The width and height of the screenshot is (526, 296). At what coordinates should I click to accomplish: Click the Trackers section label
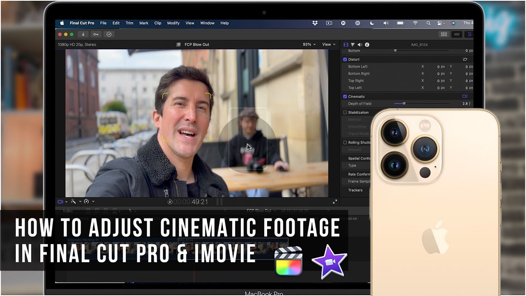355,190
